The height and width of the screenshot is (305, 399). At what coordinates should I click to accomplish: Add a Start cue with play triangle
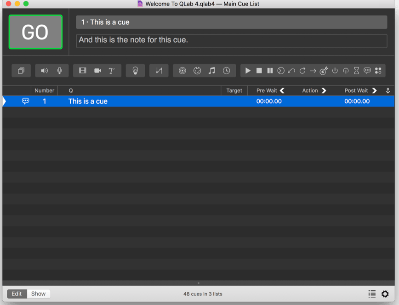pos(248,71)
